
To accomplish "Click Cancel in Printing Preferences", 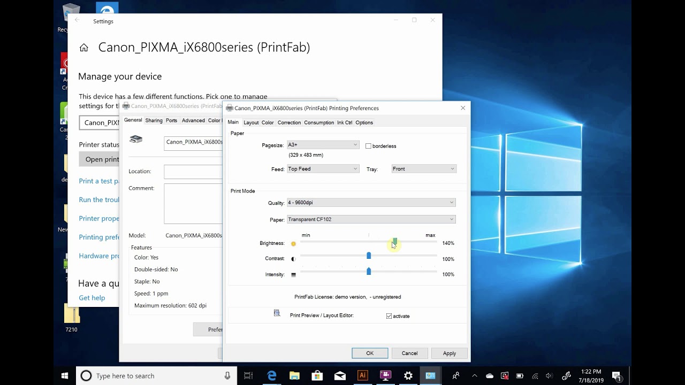I will pyautogui.click(x=409, y=353).
